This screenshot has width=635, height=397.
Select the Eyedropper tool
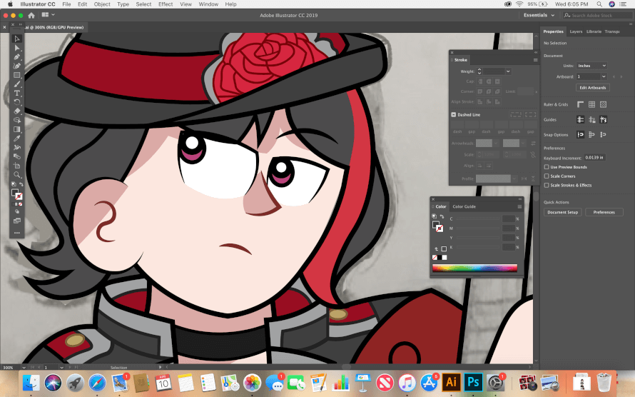16,139
